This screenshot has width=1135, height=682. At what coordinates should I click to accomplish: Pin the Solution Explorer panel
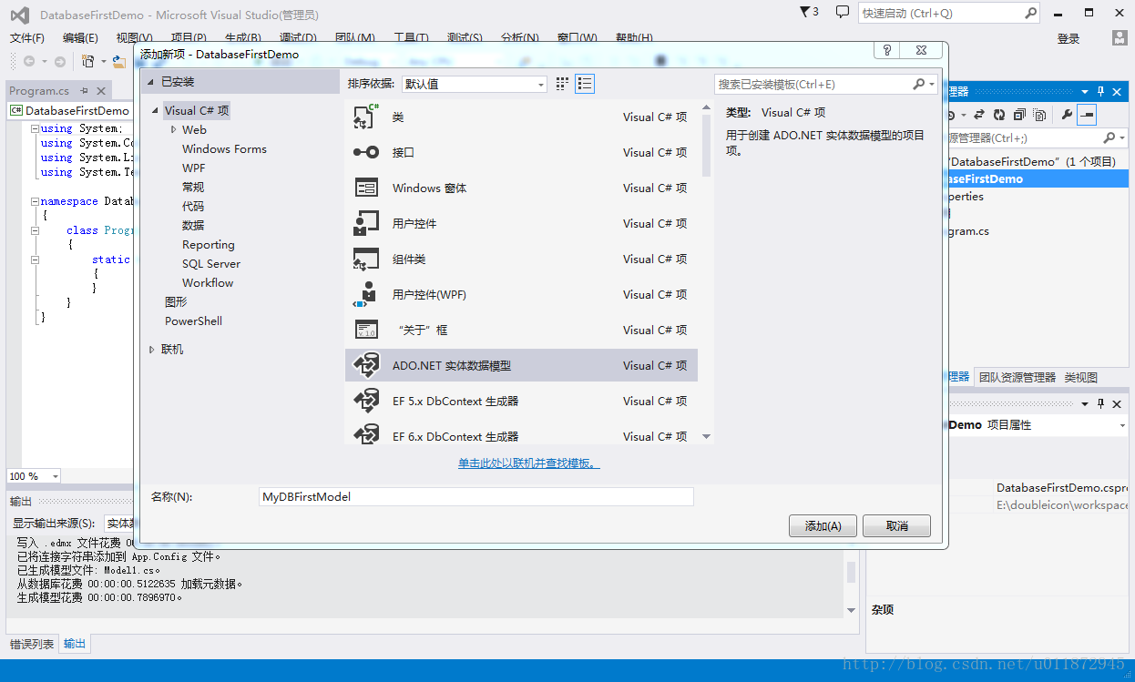click(1100, 92)
